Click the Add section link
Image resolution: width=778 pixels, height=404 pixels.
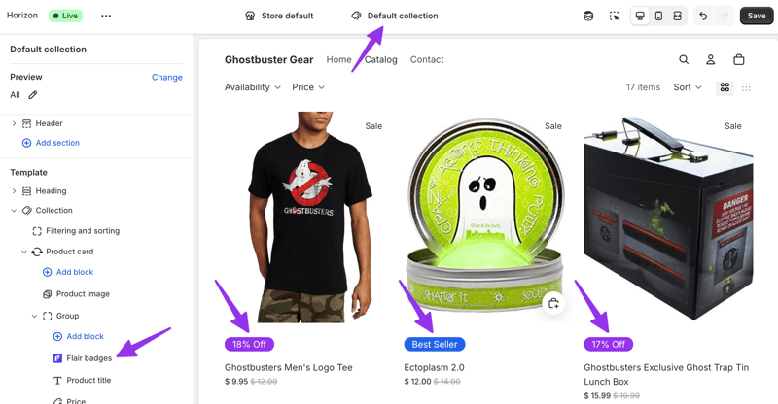(57, 143)
